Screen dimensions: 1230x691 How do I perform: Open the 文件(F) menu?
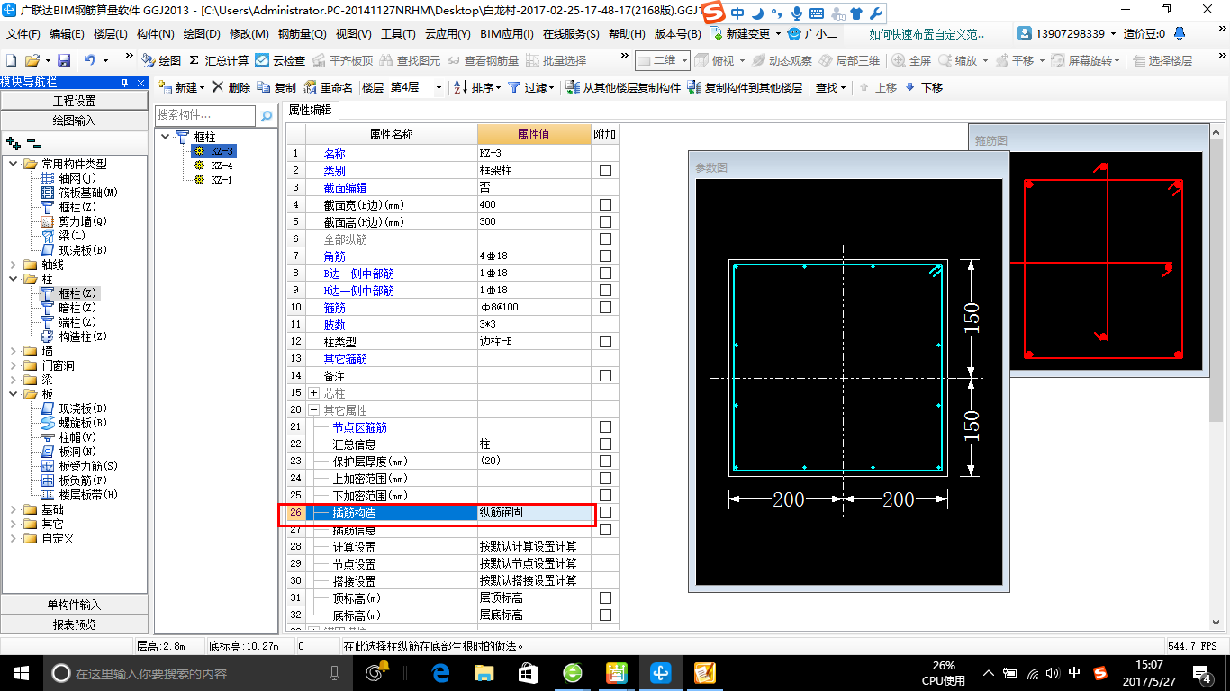(23, 34)
